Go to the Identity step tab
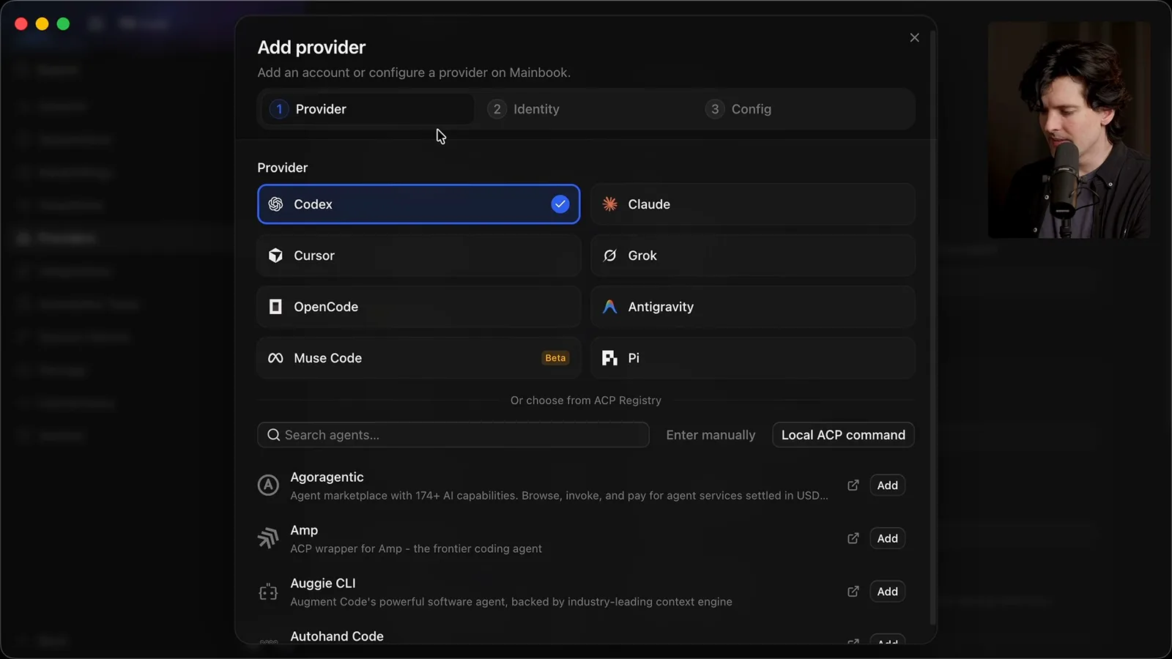1172x659 pixels. [x=587, y=109]
